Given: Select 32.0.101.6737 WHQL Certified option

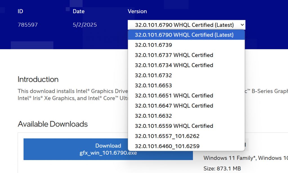Looking at the screenshot, I should 186,55.
